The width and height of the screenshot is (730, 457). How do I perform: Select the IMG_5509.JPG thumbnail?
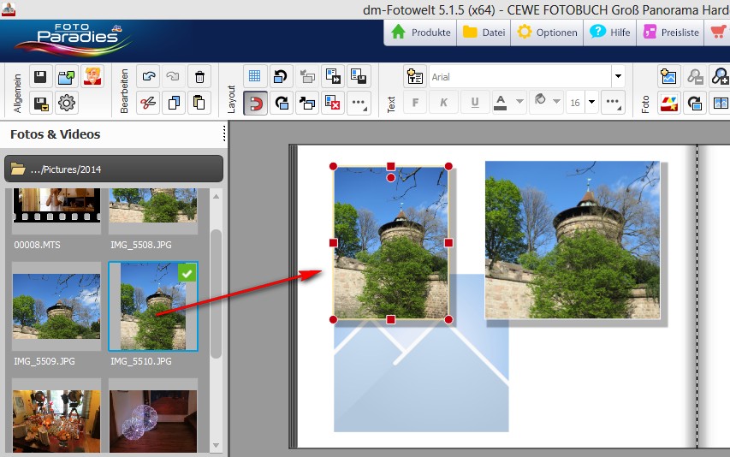click(x=56, y=306)
